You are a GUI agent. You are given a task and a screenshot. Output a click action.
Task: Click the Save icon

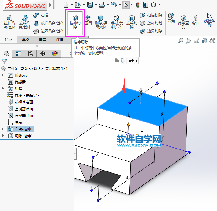click(90, 5)
